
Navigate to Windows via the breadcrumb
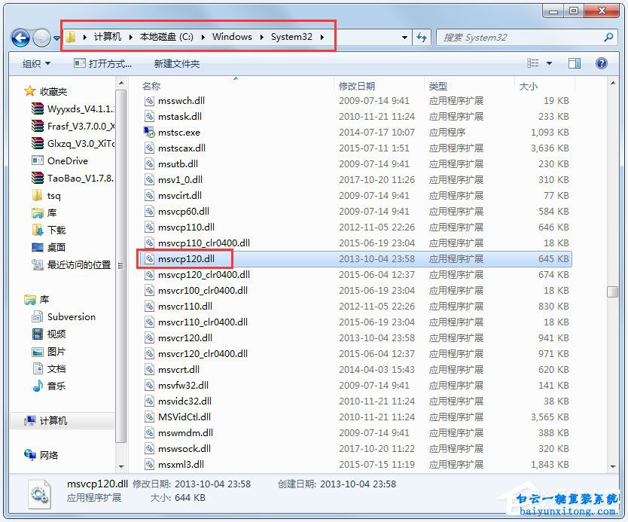coord(232,36)
